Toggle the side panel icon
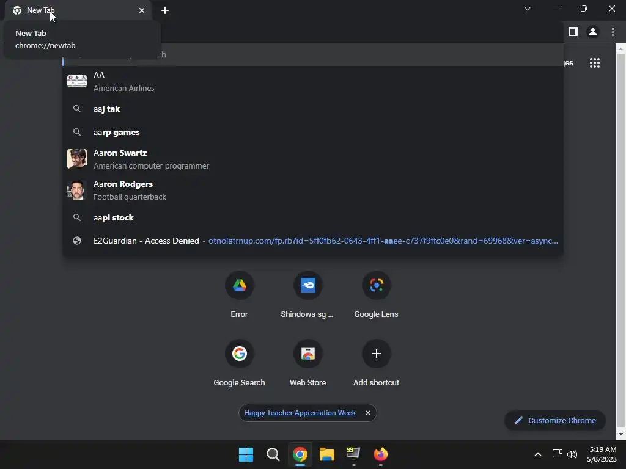Screen dimensions: 626x469 pyautogui.click(x=573, y=32)
